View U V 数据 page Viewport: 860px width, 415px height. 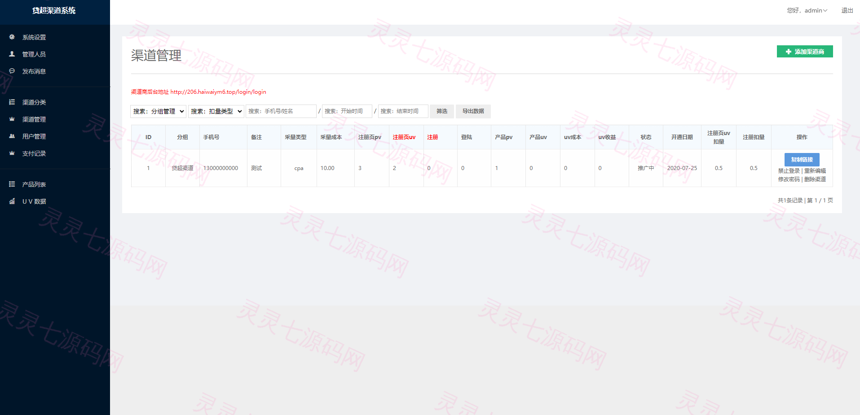34,201
